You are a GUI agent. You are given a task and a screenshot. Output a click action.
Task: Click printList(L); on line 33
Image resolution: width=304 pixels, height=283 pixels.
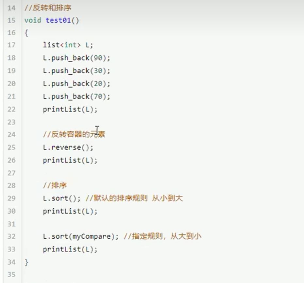[x=70, y=249]
